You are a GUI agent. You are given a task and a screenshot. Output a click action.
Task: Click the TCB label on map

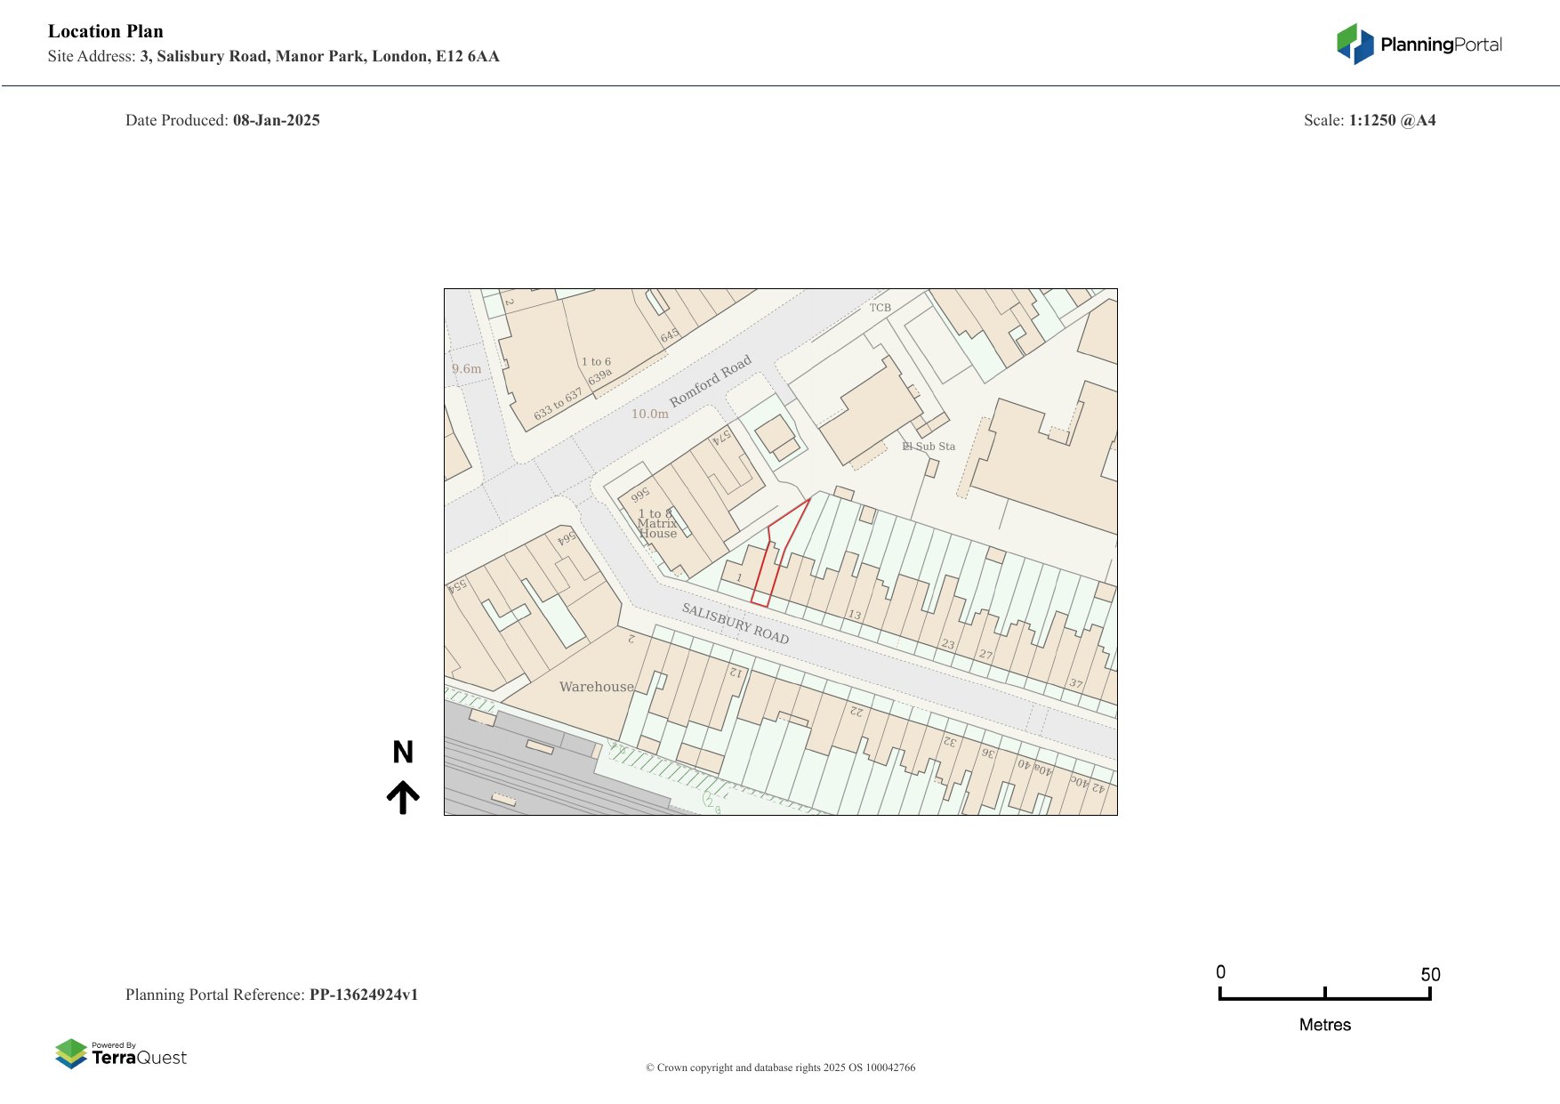pos(880,308)
